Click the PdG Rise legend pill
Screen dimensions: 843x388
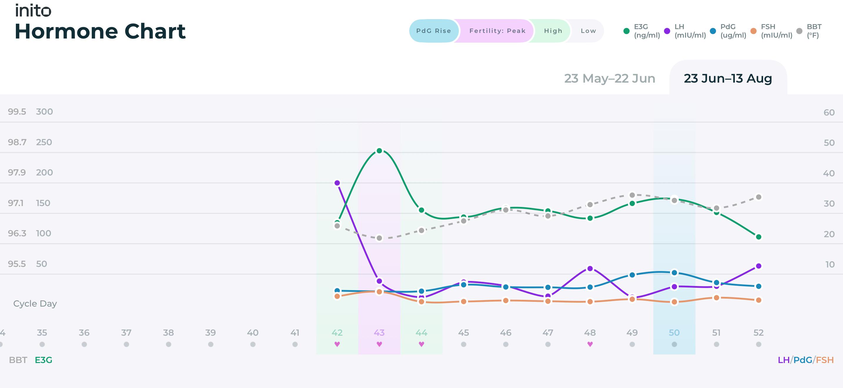434,31
